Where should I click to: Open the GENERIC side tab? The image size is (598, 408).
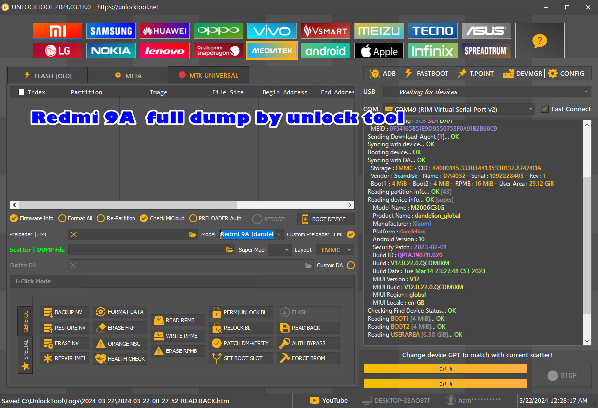click(x=25, y=321)
